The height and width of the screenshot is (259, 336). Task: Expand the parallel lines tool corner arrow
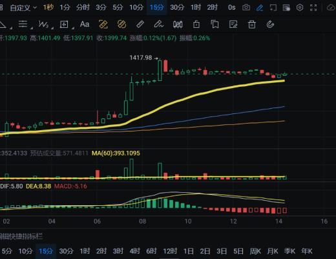pos(32,28)
